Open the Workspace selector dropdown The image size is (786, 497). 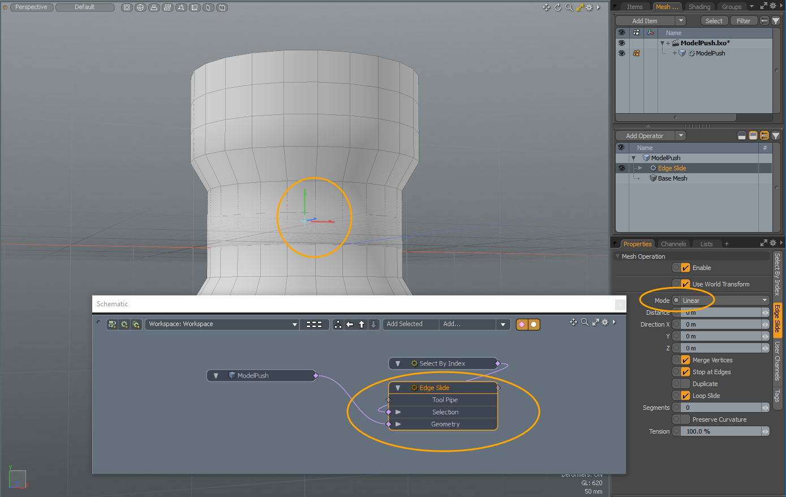222,324
